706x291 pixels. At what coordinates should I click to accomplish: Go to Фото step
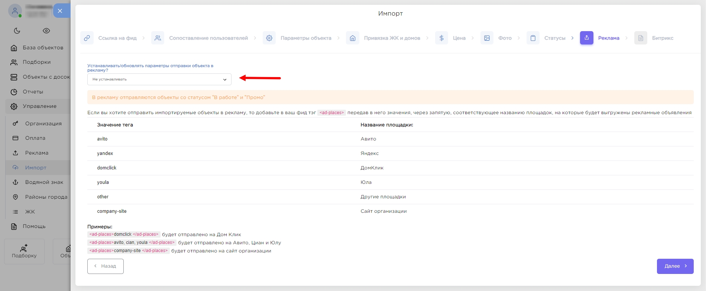tap(505, 38)
